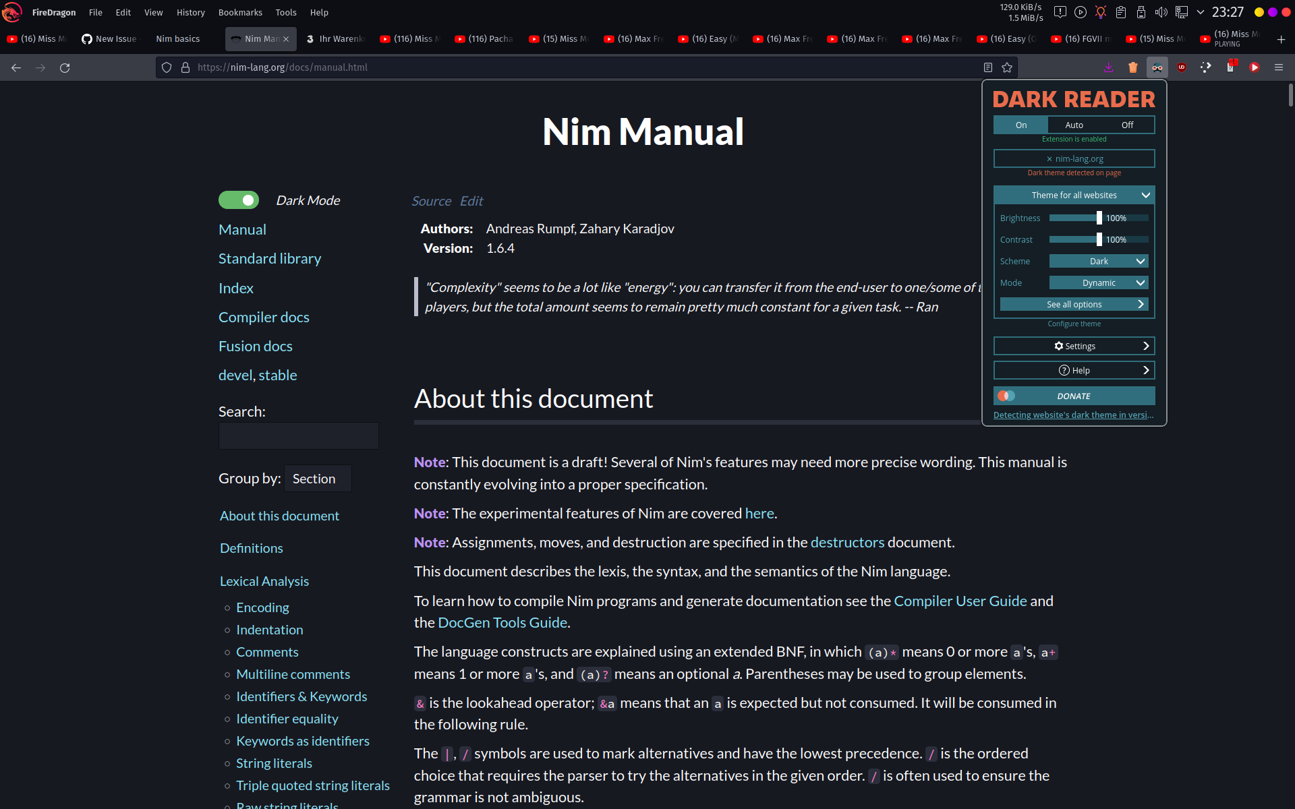Click the red play button extension icon
Image resolution: width=1295 pixels, height=809 pixels.
(1255, 67)
